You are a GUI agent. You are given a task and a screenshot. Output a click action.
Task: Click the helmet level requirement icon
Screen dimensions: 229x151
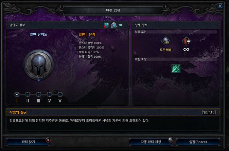tap(166, 41)
